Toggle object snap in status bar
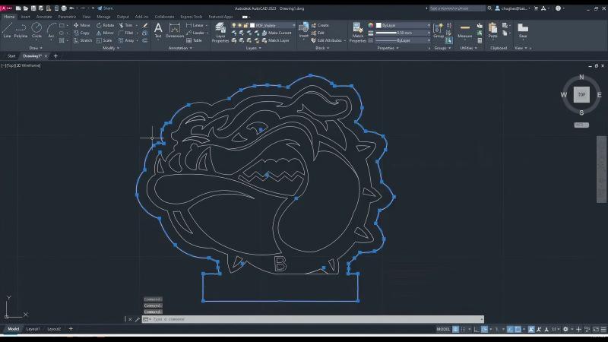Image resolution: width=608 pixels, height=342 pixels. pyautogui.click(x=518, y=329)
